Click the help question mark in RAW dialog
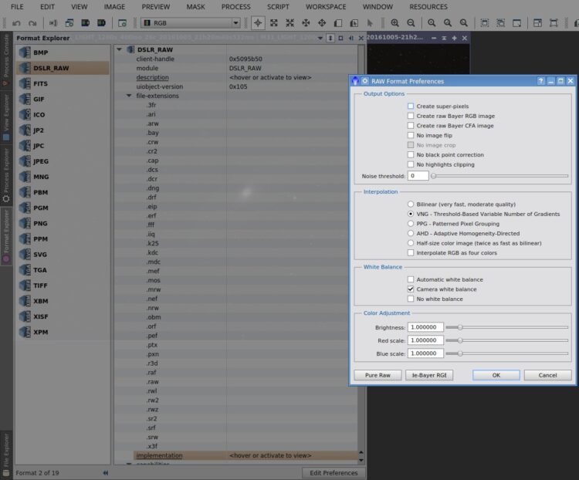The width and height of the screenshot is (579, 480). click(x=540, y=81)
